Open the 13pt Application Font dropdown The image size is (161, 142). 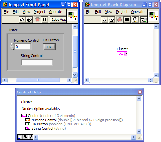[58, 20]
